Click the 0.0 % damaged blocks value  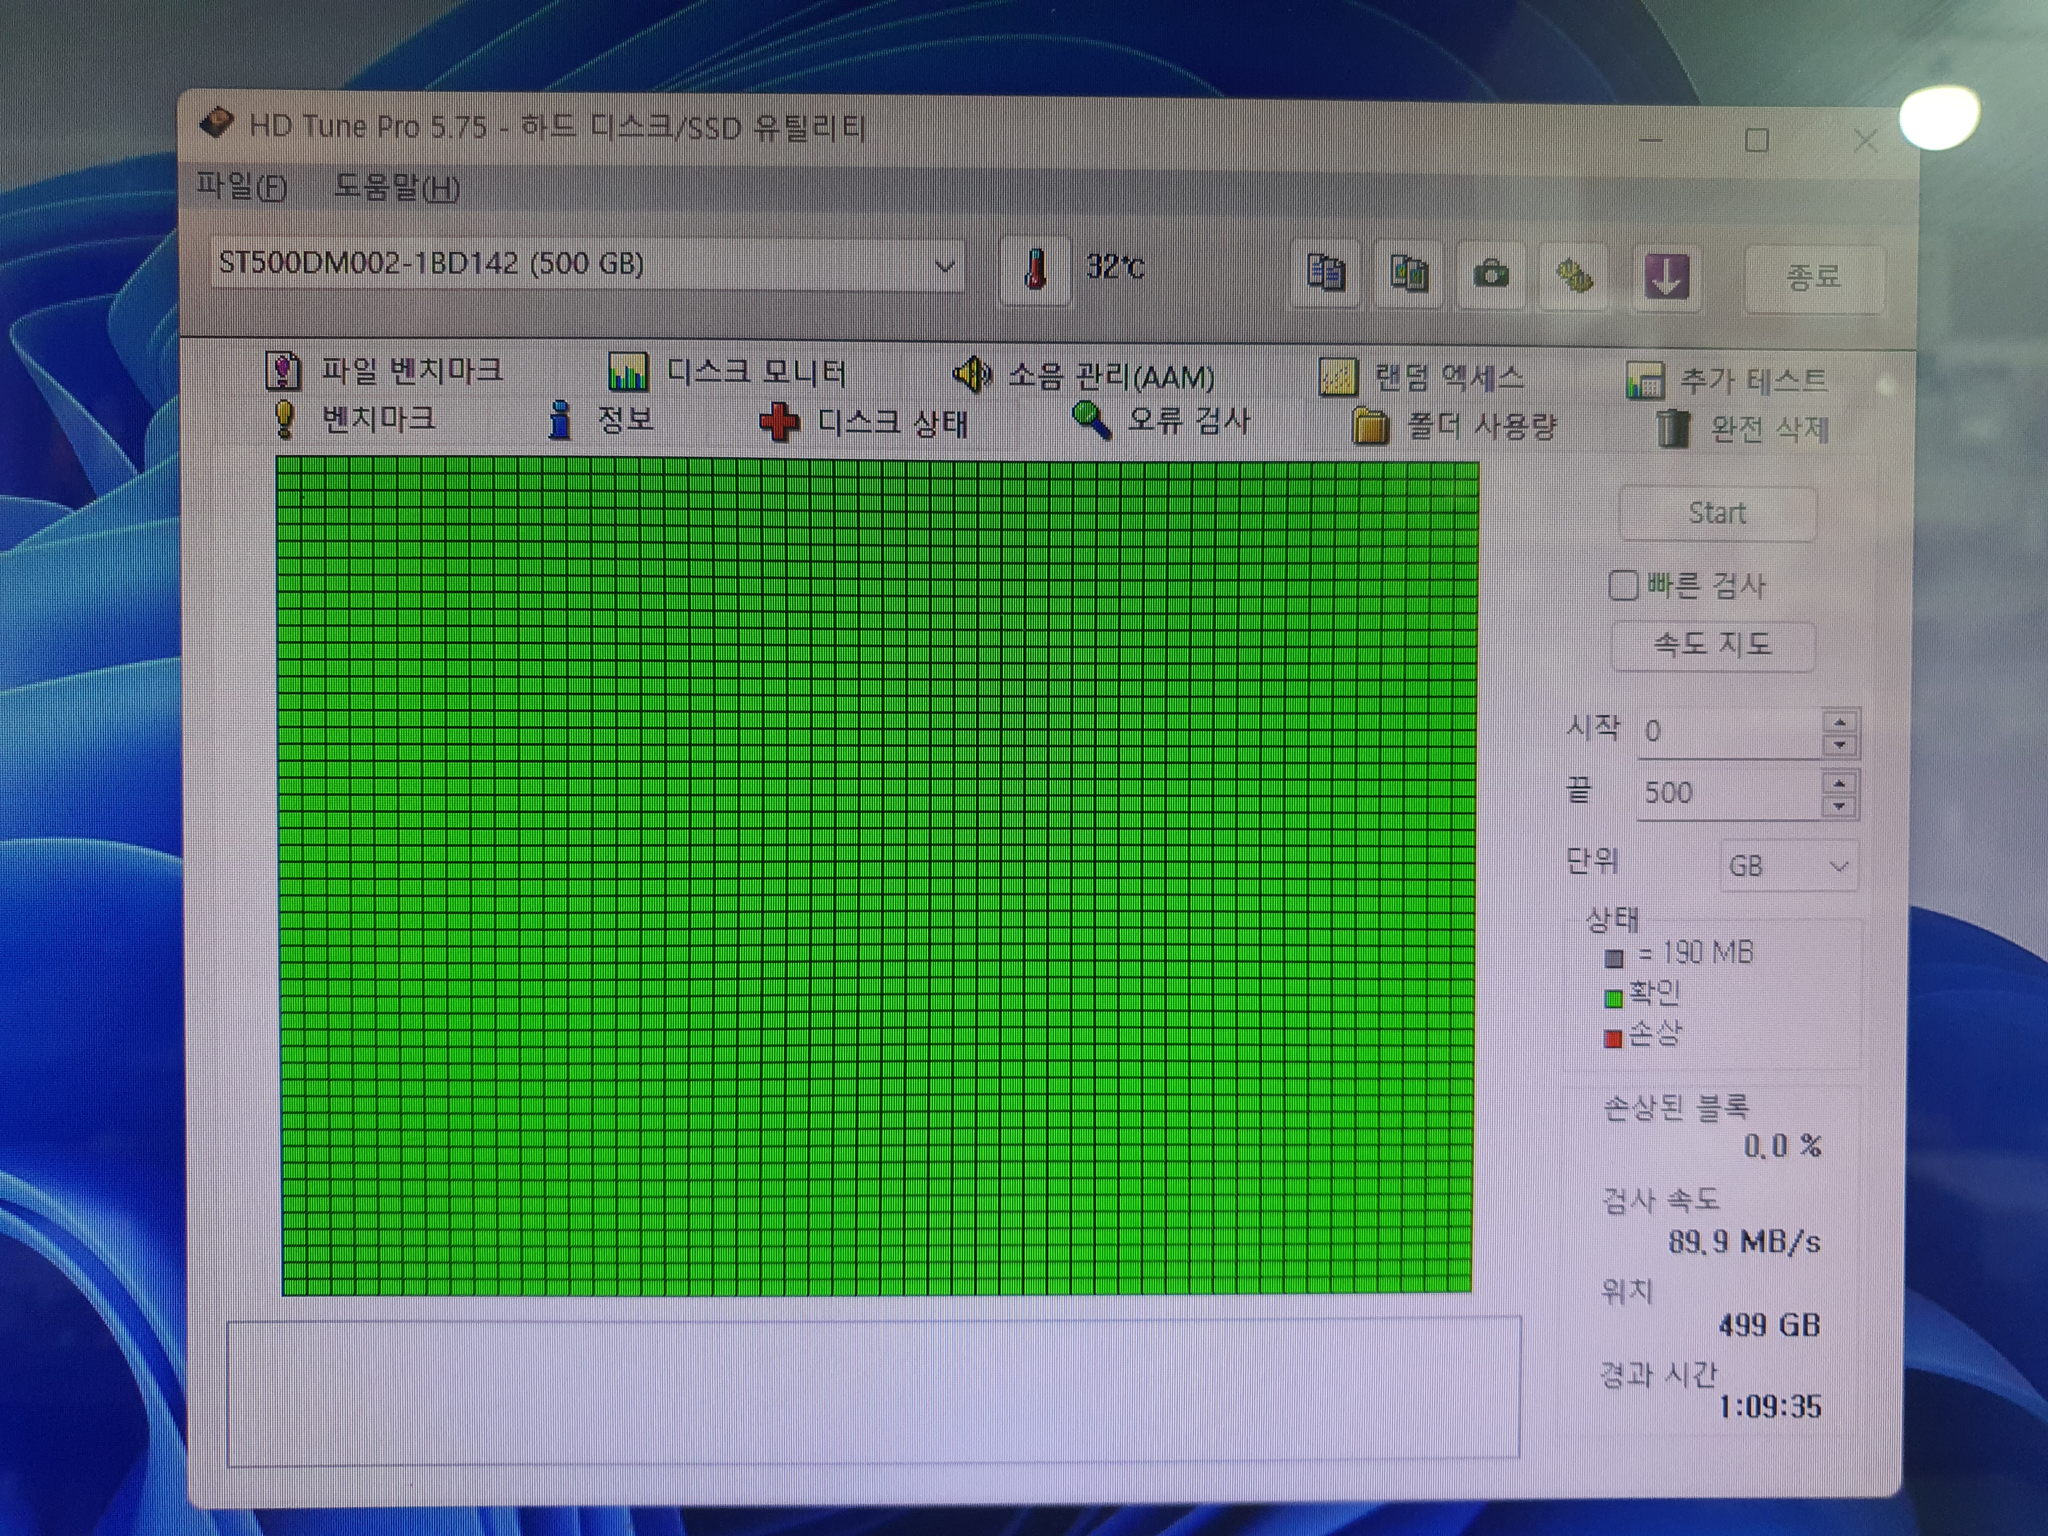click(x=1782, y=1145)
